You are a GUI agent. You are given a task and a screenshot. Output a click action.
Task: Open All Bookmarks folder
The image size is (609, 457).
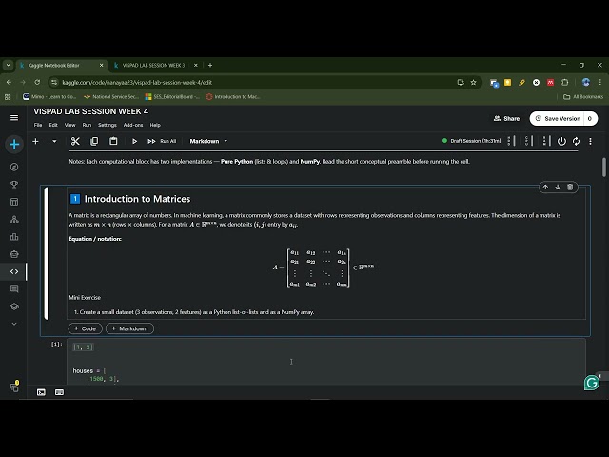(583, 97)
